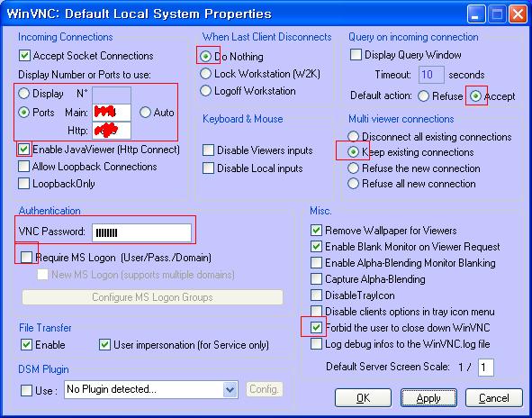Check the LoopbackOnly option

click(x=23, y=184)
